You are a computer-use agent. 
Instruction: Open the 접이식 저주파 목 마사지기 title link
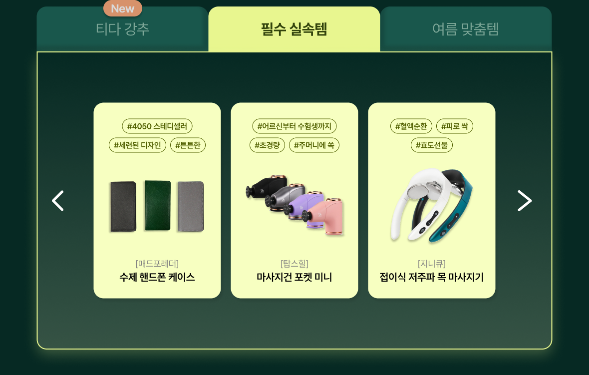pyautogui.click(x=432, y=277)
